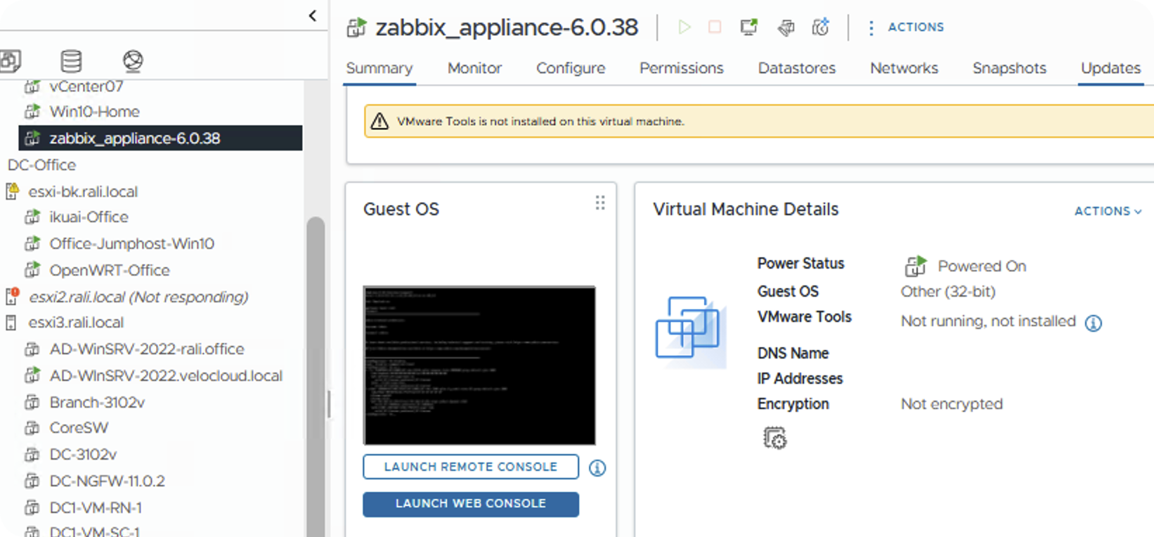
Task: Click the VMware Tools warning triangle icon
Action: [380, 122]
